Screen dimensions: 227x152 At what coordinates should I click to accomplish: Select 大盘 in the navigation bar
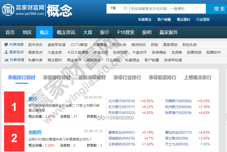click(88, 32)
